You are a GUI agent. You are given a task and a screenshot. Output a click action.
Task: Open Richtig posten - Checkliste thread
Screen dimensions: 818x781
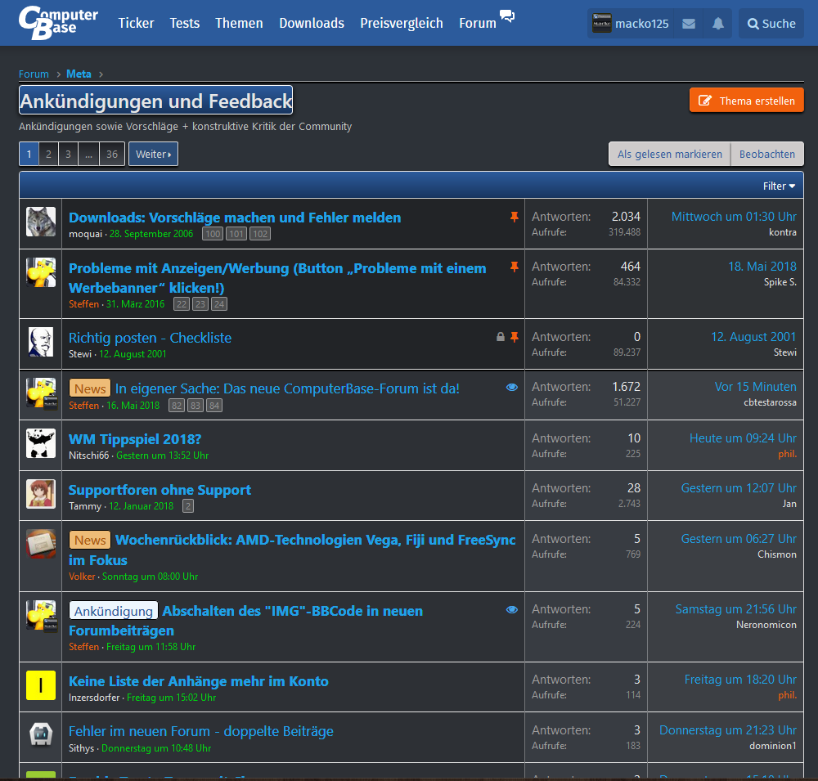[151, 338]
